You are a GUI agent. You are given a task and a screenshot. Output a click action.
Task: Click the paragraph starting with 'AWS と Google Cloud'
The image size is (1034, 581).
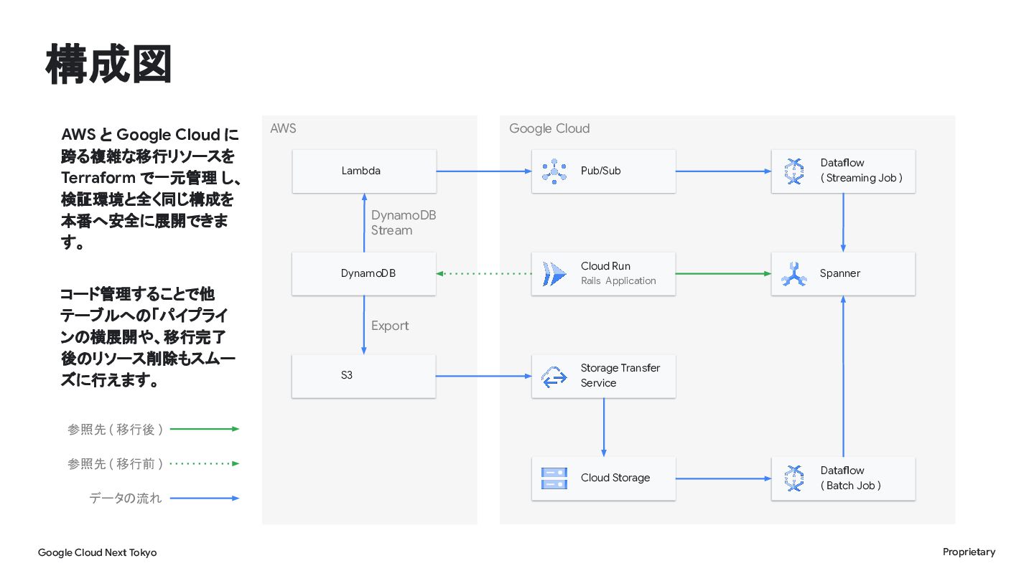[x=151, y=189]
